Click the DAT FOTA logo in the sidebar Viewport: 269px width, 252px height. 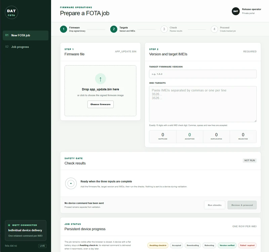[x=11, y=12]
